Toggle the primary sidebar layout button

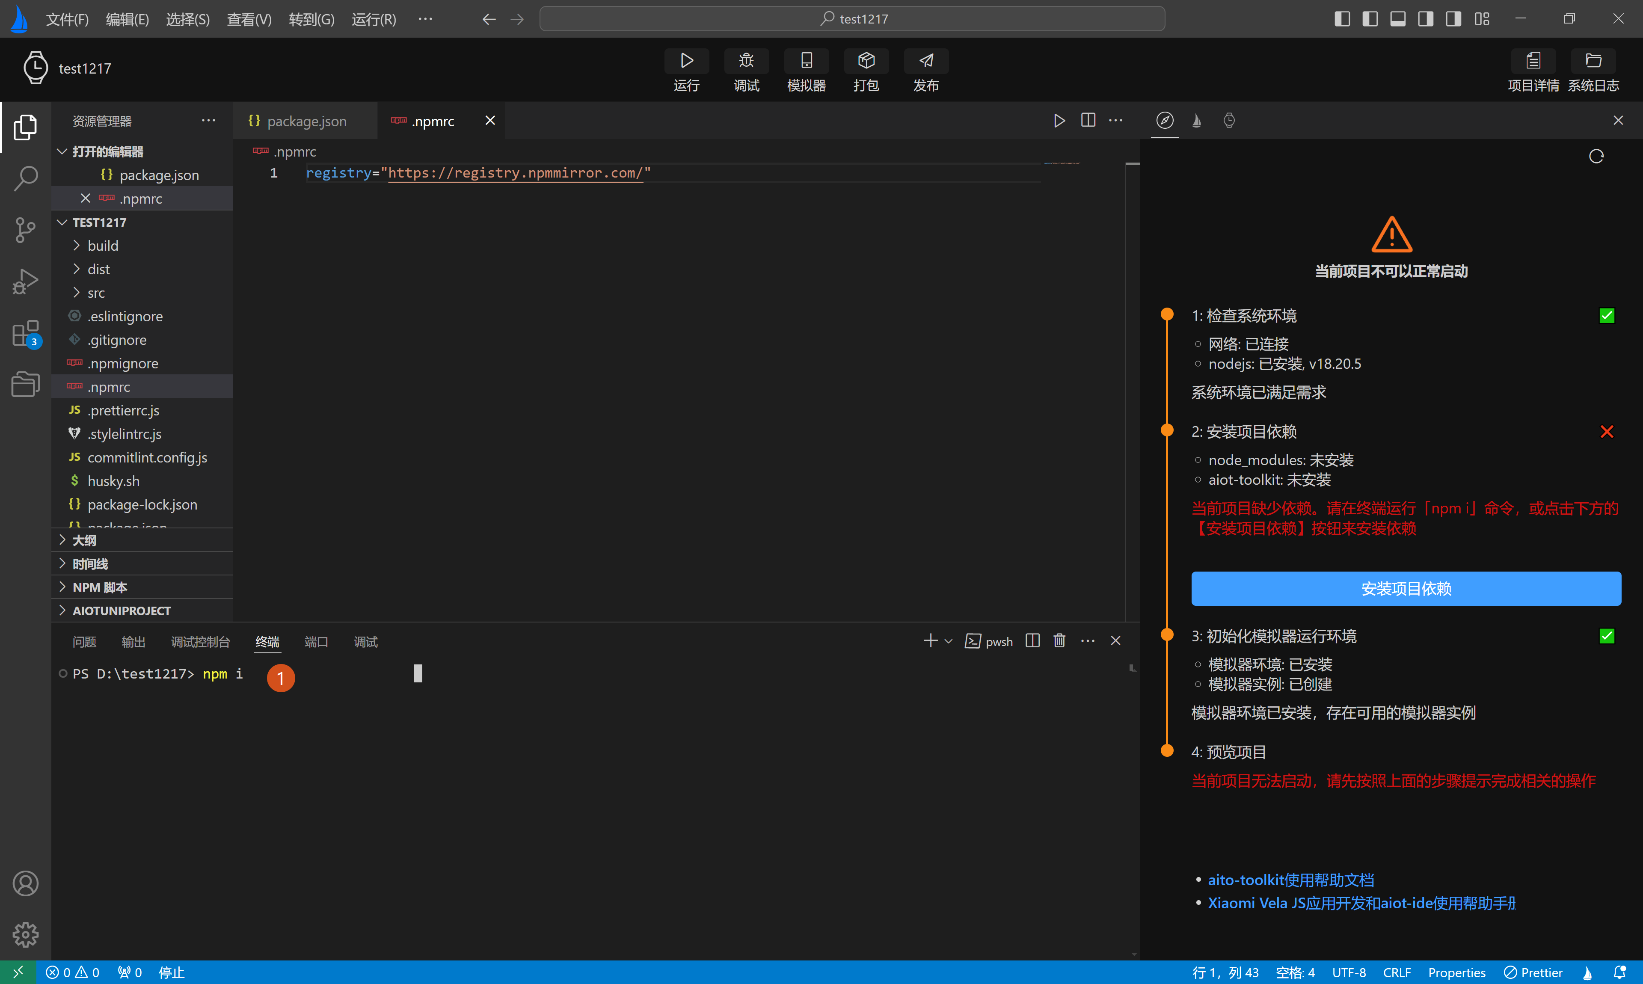pyautogui.click(x=1342, y=18)
